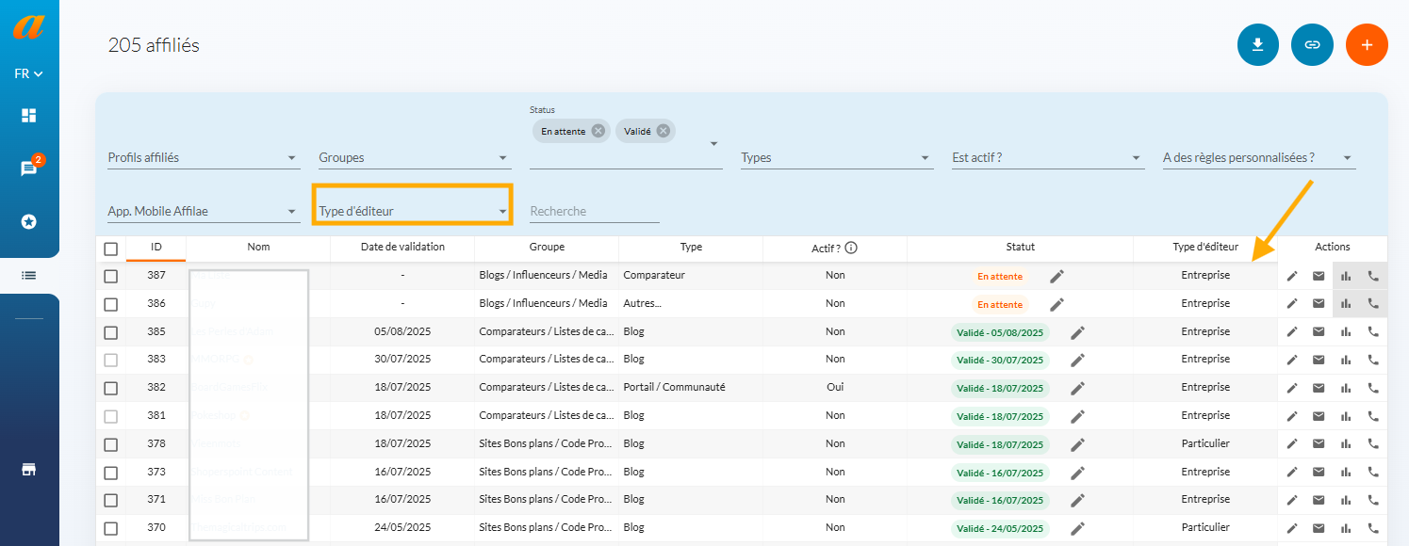This screenshot has height=546, width=1409.
Task: Click the star icon in sidebar
Action: [x=29, y=221]
